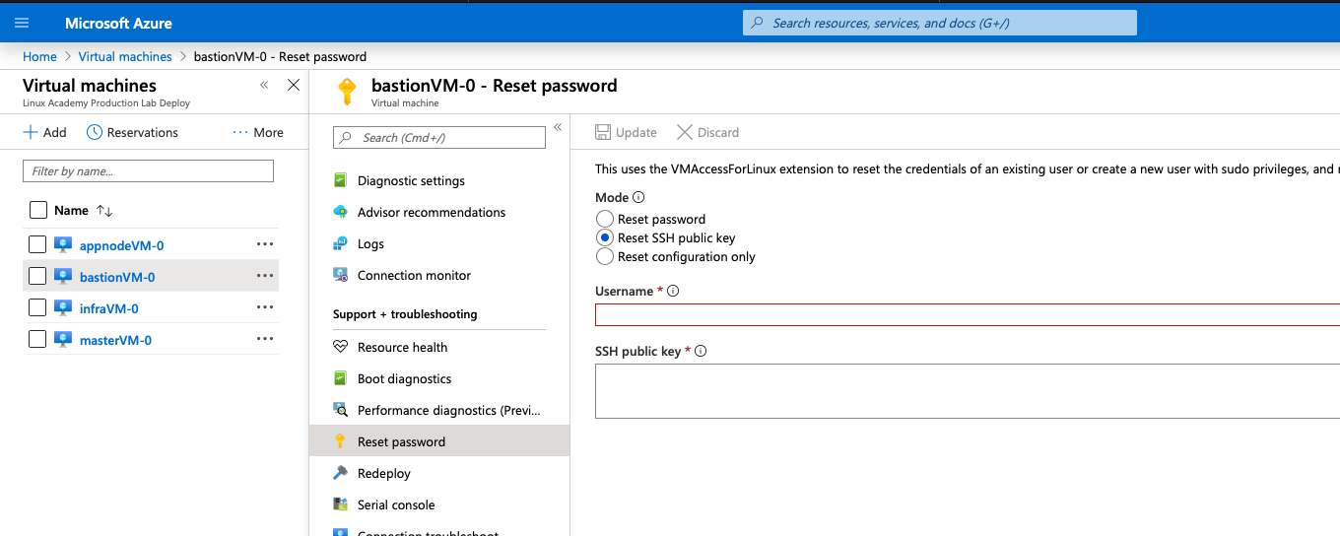Click the Diagnostic settings icon

(341, 180)
